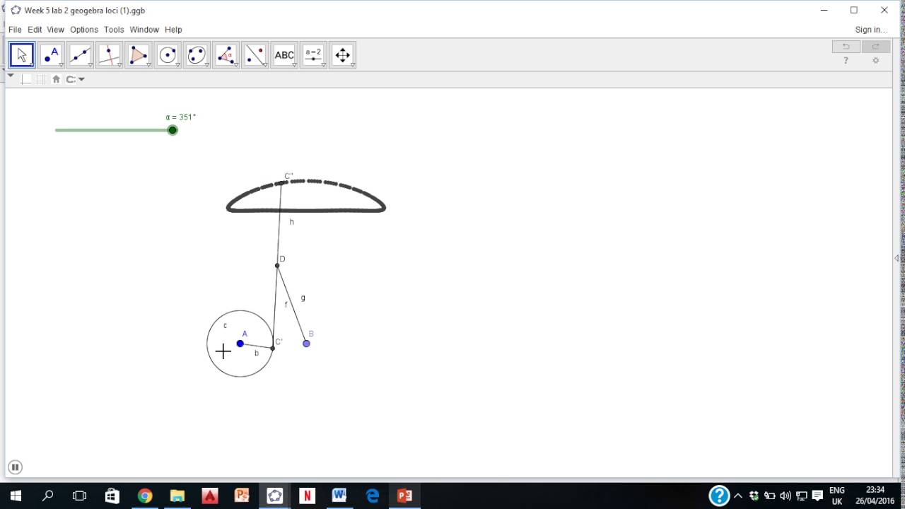Viewport: 905px width, 509px height.
Task: Toggle axes display in style bar
Action: 26,79
